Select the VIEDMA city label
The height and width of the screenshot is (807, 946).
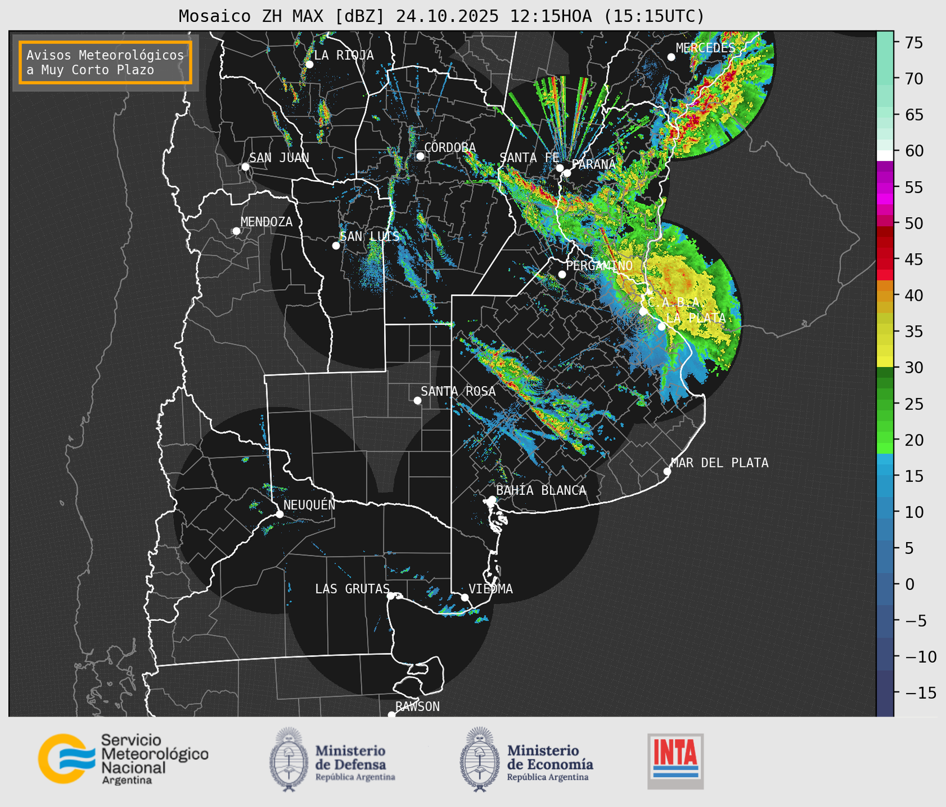[491, 589]
